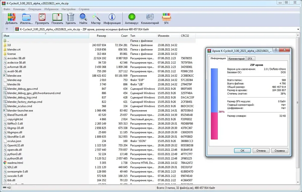Viewport: 302px width, 192px height.
Task: Open the Найти (Find) magnifier tool
Action: (83, 17)
